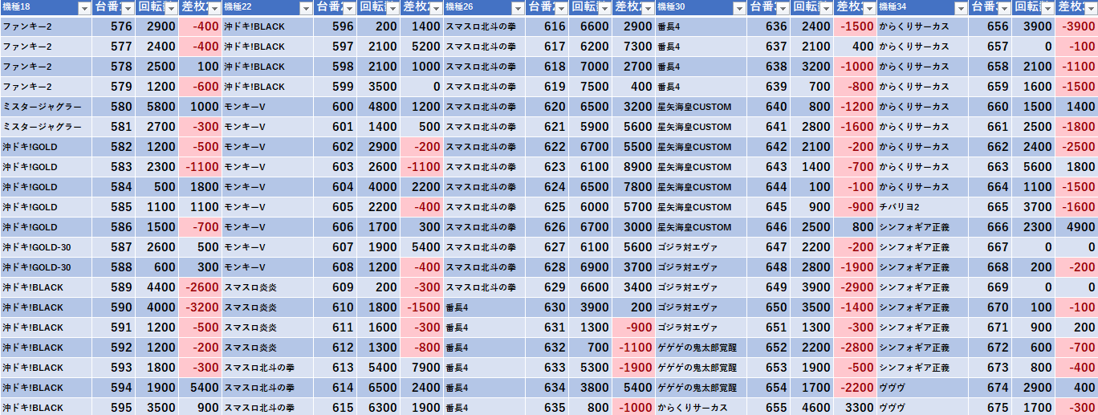
Task: Open the filter dropdown for 機種18 column
Action: pos(84,8)
